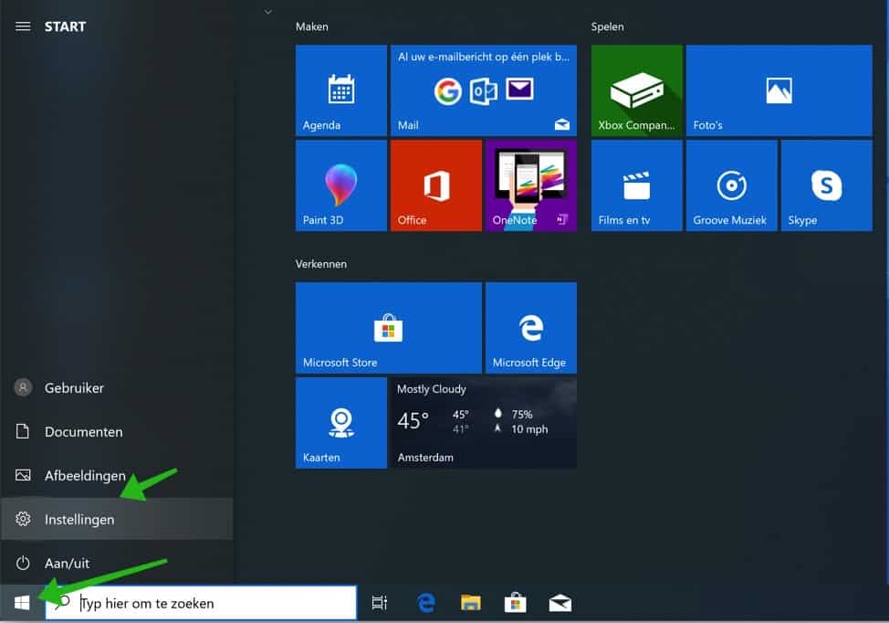This screenshot has height=623, width=889.
Task: Open the Aan/uit power menu
Action: (116, 563)
